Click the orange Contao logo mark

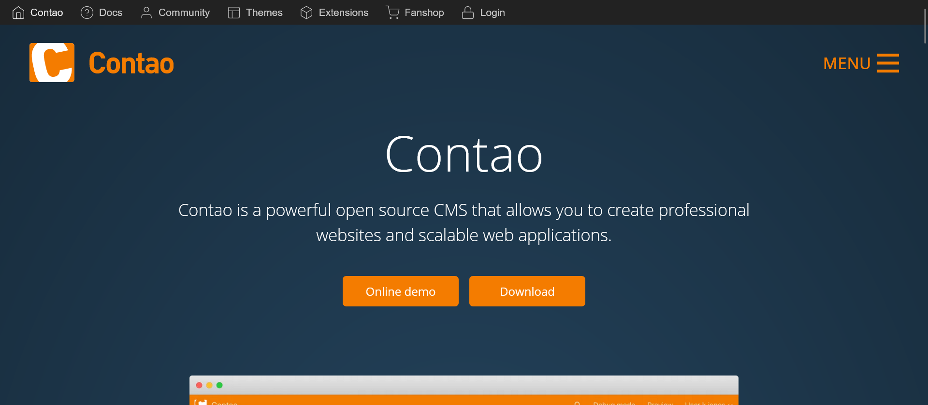[x=52, y=63]
